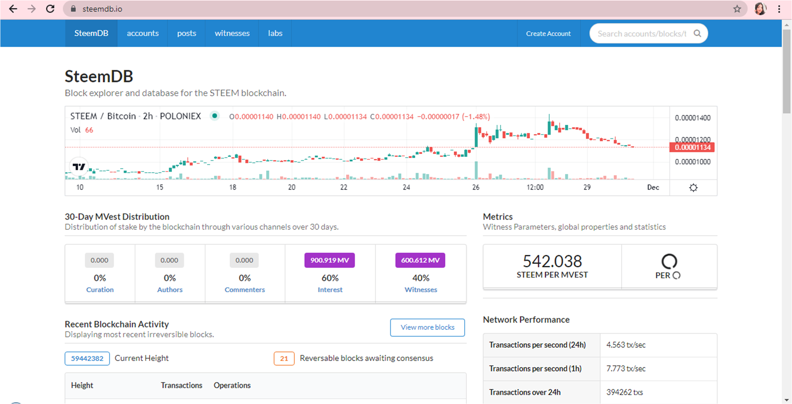The image size is (792, 404).
Task: Click the scrollbar down arrow
Action: click(x=787, y=400)
